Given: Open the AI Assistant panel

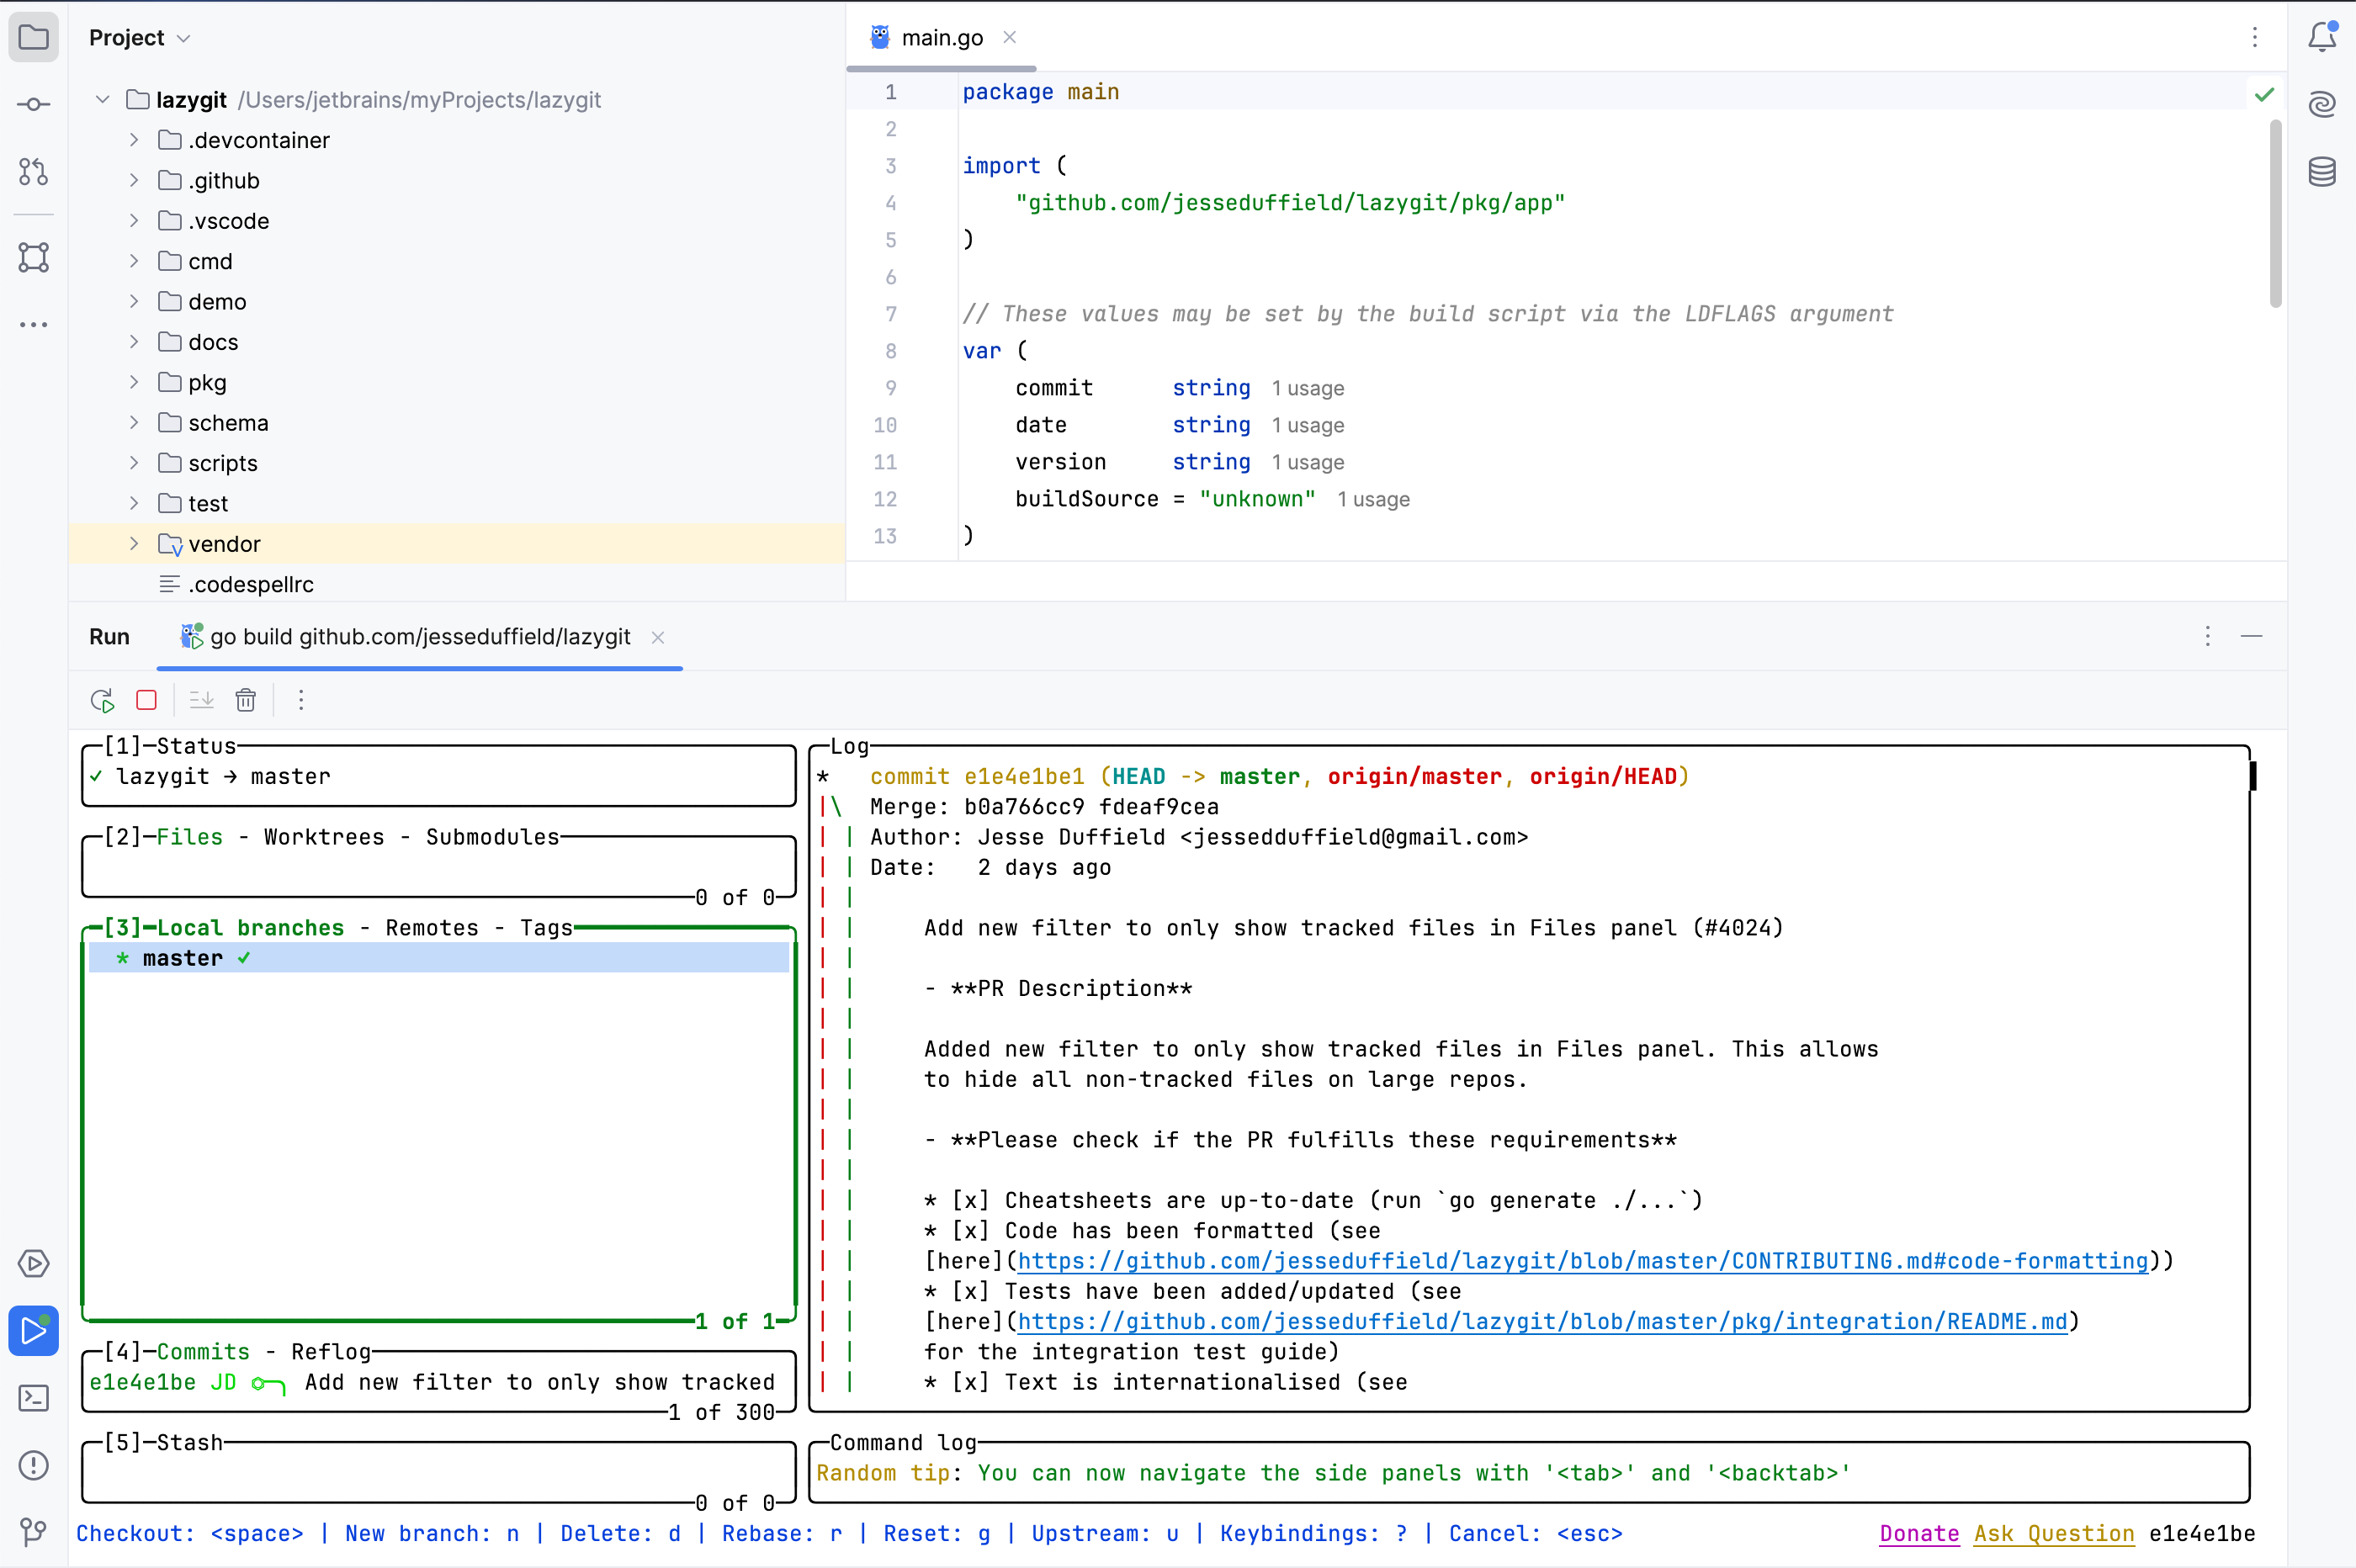Looking at the screenshot, I should point(2321,104).
